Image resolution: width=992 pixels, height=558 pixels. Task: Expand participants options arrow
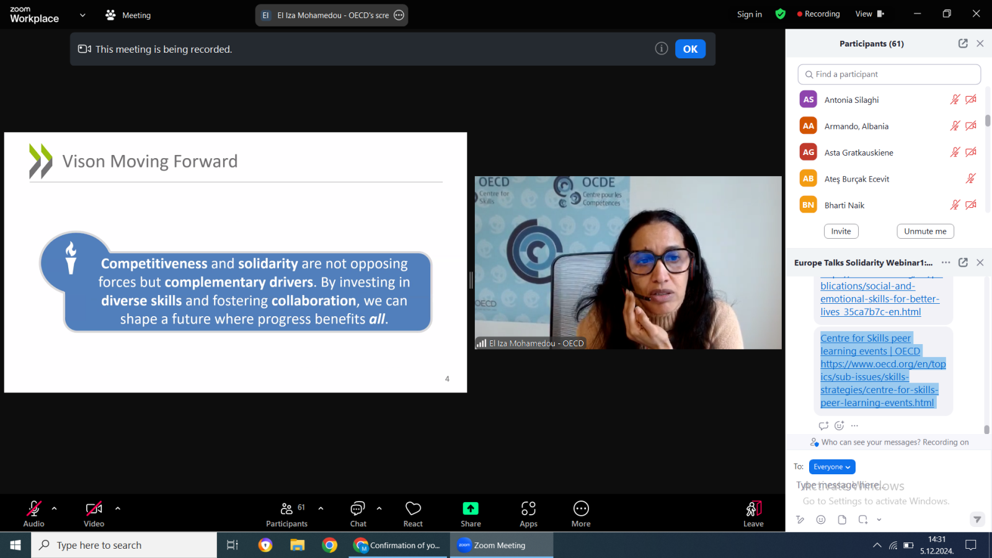[x=321, y=508]
